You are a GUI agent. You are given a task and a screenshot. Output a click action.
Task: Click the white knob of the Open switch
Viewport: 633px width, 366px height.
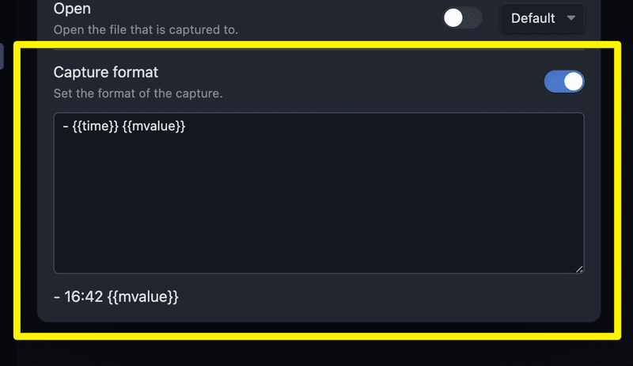coord(453,18)
